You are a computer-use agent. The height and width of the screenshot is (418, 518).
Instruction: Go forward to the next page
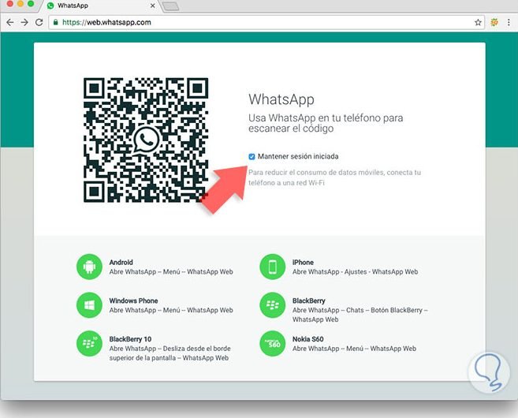24,22
